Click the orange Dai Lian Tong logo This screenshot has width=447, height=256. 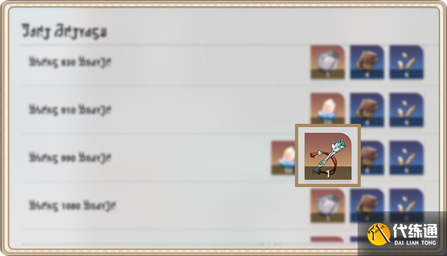point(379,234)
